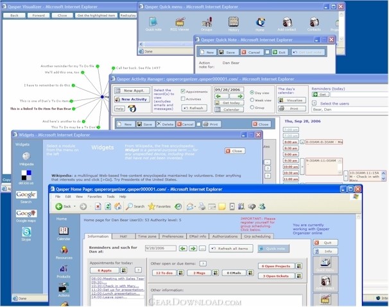Image resolution: width=389 pixels, height=307 pixels.
Task: Switch to Preferences tab
Action: click(173, 236)
